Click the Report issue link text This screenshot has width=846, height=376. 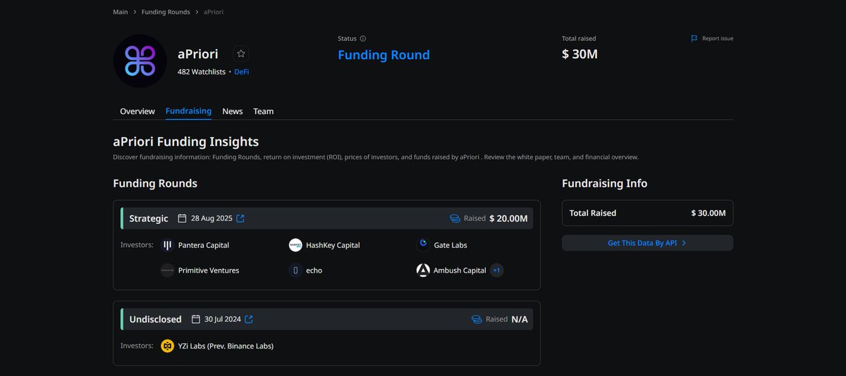point(718,39)
